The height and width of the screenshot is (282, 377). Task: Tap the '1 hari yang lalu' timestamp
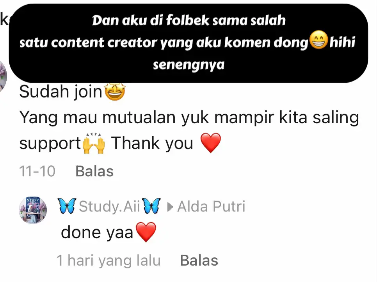click(108, 261)
